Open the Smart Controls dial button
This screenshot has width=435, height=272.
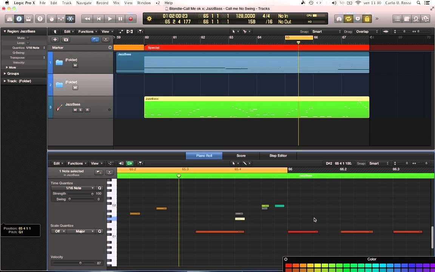(x=52, y=19)
